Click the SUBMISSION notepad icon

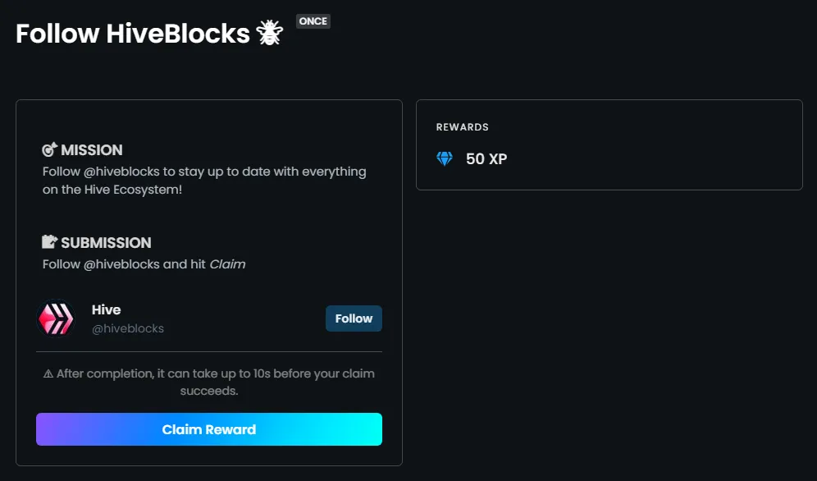49,242
